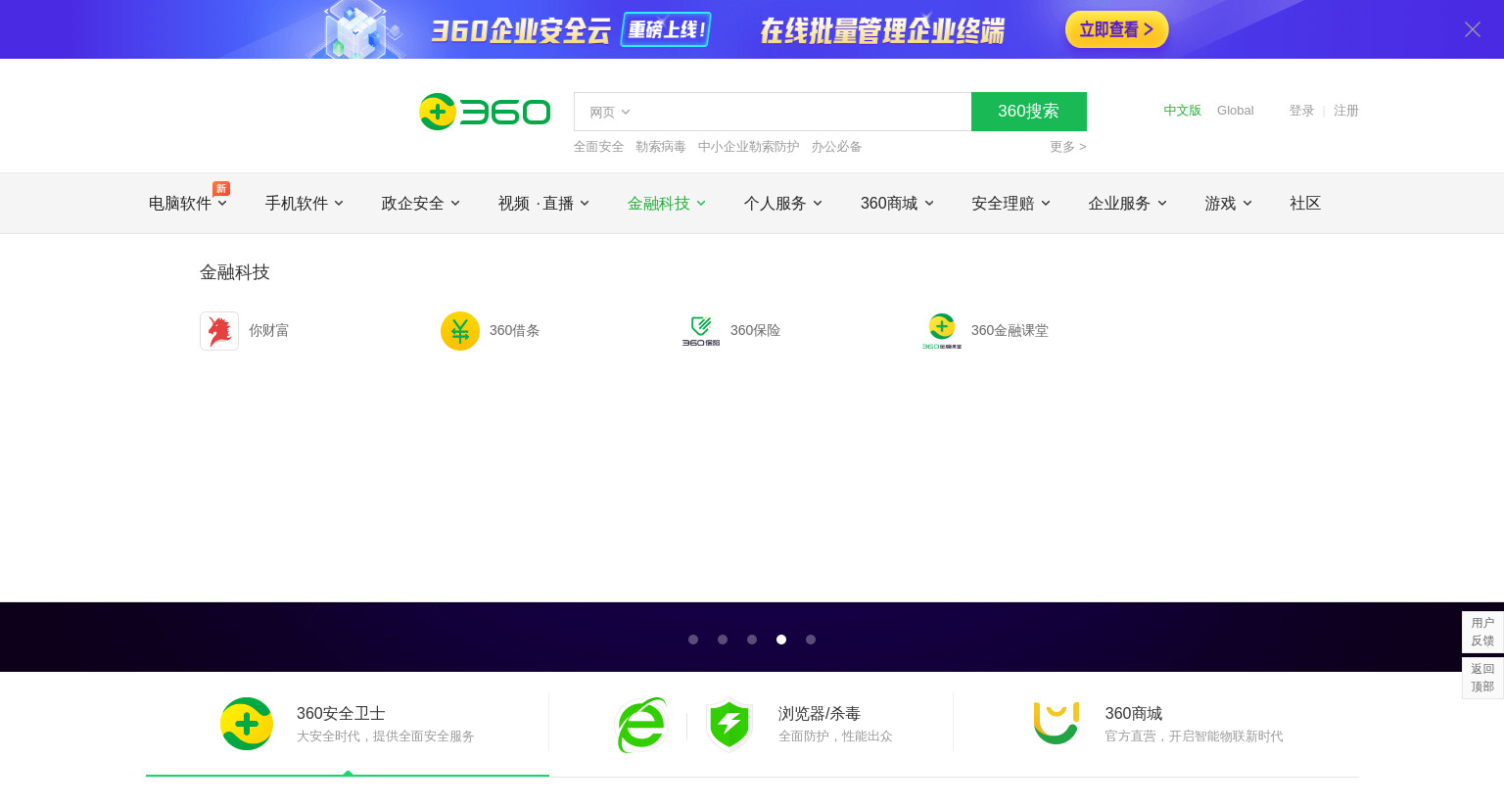Viewport: 1504px width, 807px height.
Task: Expand the 360商城 nav menu
Action: [x=897, y=204]
